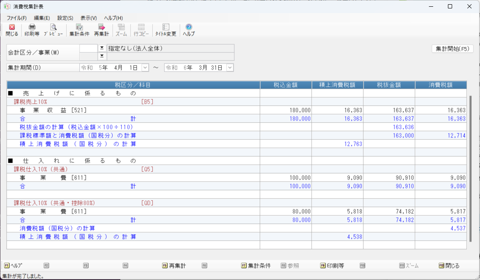
Task: Open the 設定(S) menu
Action: coord(65,18)
